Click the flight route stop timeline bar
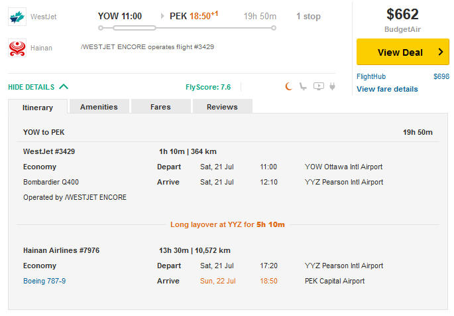 [x=187, y=28]
